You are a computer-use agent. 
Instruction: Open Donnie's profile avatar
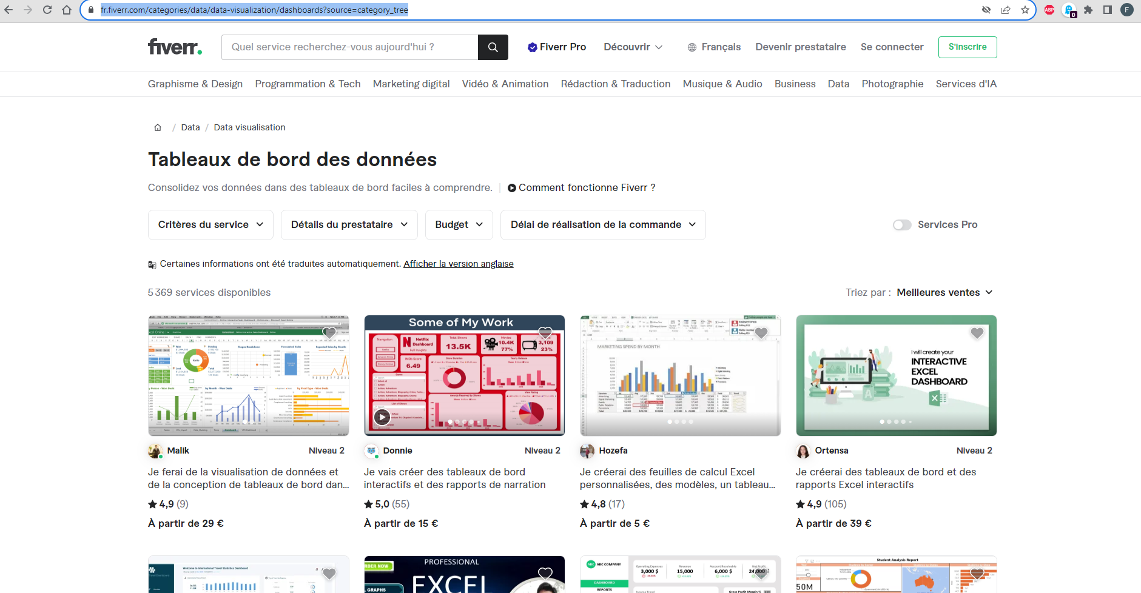click(371, 451)
